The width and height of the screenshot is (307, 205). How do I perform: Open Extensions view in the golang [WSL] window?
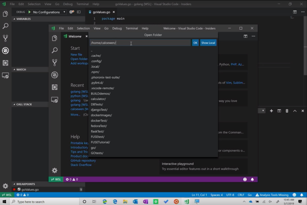pyautogui.click(x=5, y=63)
